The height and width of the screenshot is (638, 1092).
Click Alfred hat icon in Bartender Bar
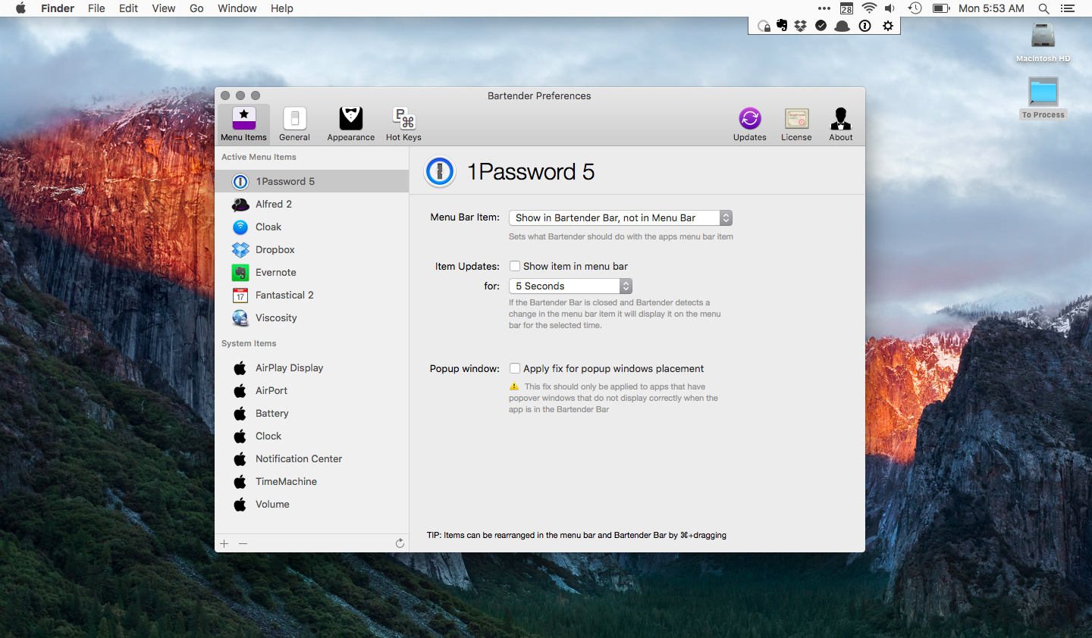tap(842, 26)
